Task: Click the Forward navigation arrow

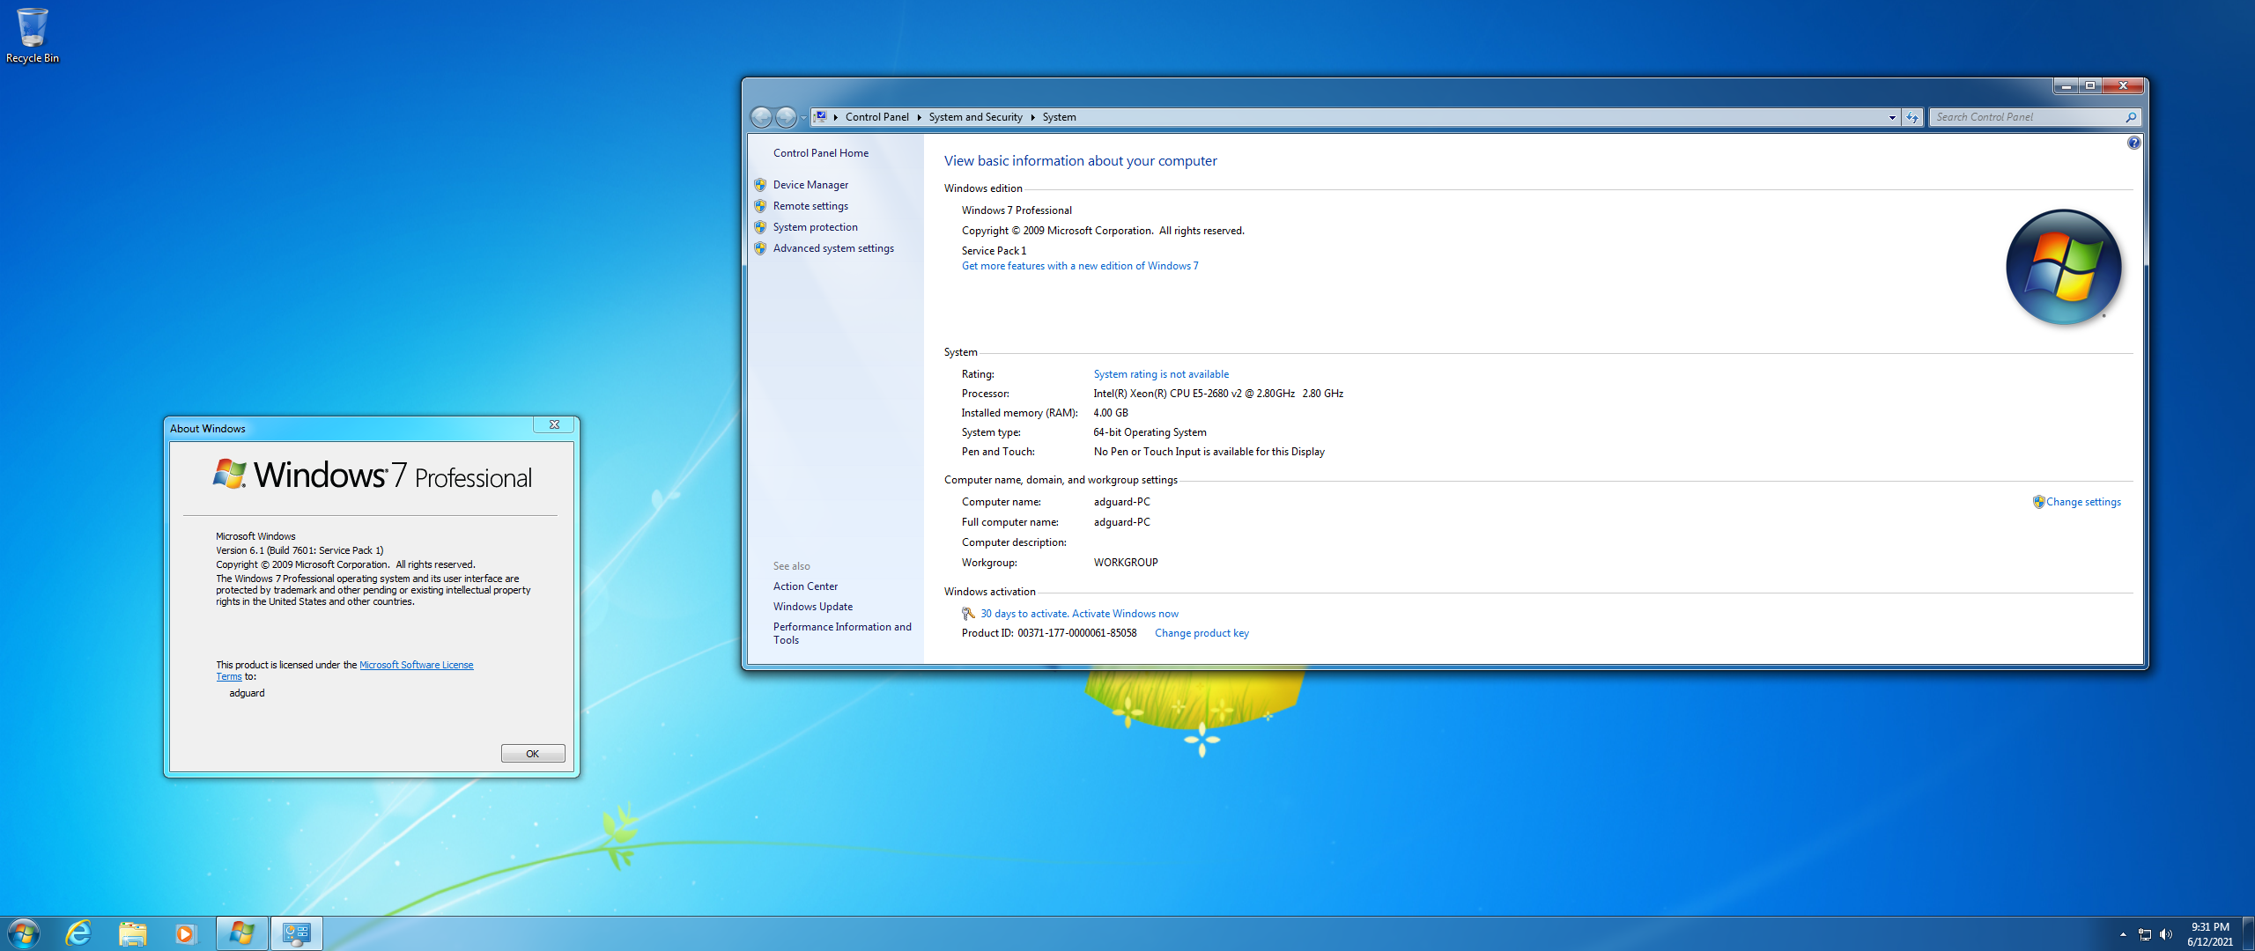Action: (786, 117)
